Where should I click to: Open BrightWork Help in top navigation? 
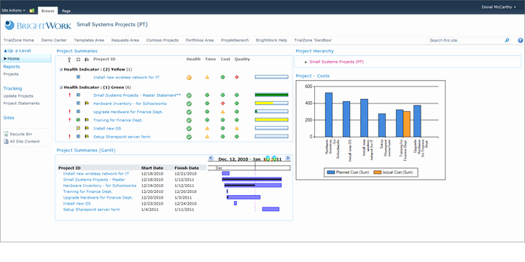[x=271, y=40]
